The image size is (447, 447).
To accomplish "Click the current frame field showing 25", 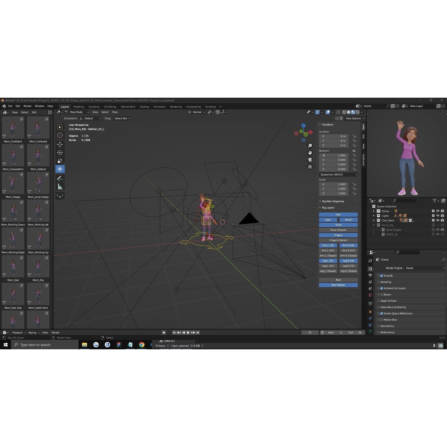I will tap(310, 333).
